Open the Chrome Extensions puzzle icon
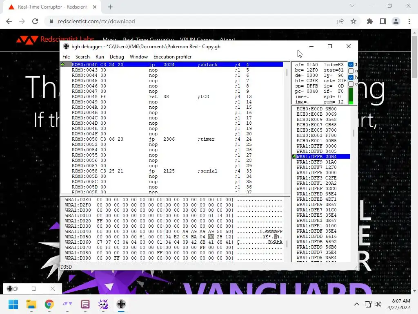 (x=370, y=21)
